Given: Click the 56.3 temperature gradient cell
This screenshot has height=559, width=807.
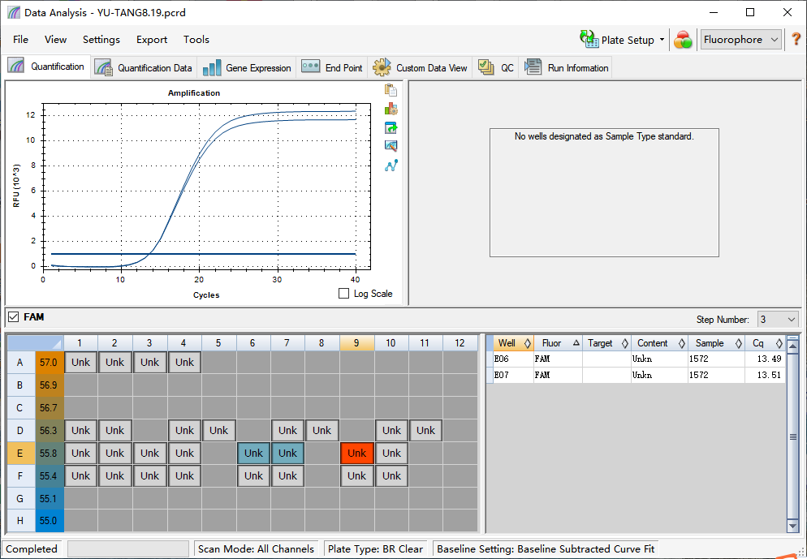Looking at the screenshot, I should click(49, 431).
